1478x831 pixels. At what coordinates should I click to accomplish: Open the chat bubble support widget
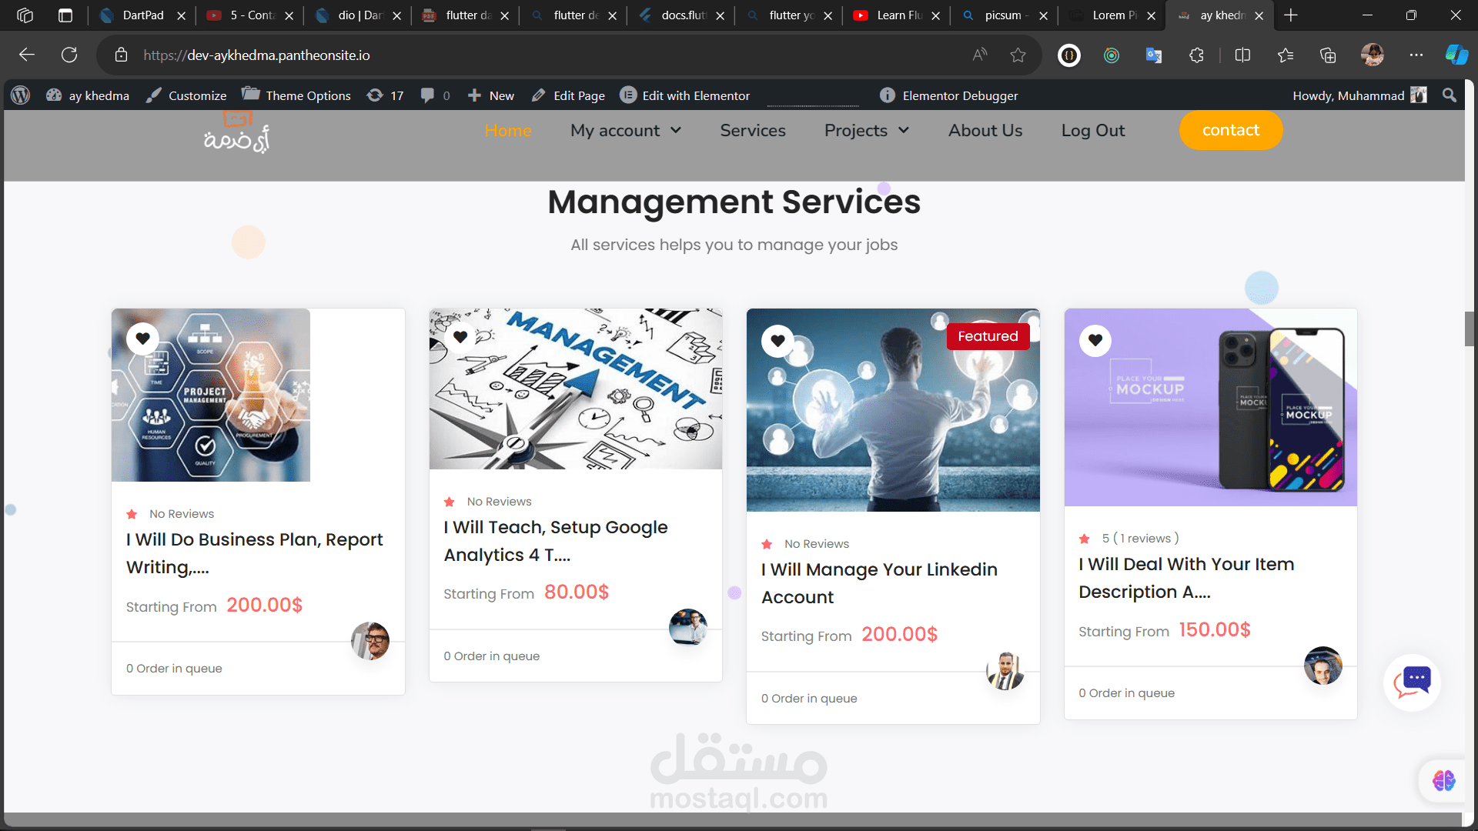coord(1413,682)
